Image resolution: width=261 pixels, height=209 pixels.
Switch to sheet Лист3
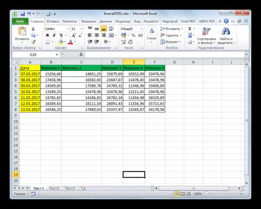(x=70, y=189)
